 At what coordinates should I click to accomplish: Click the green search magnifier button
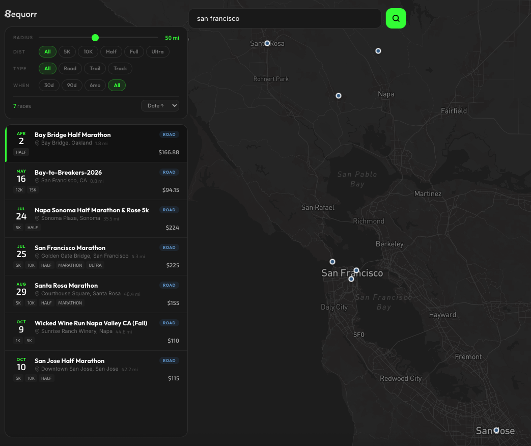396,18
